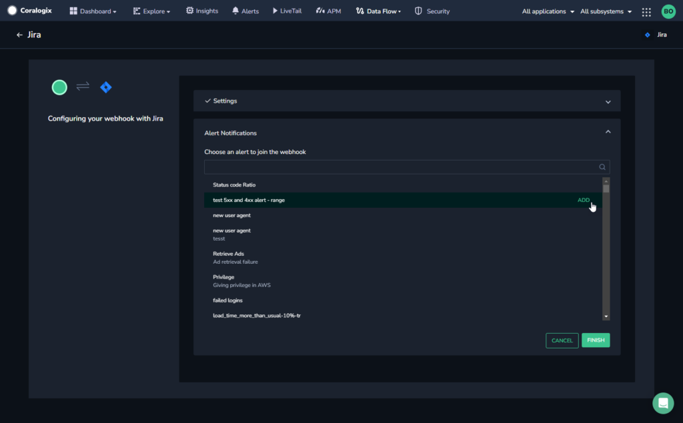
Task: Open the Explore menu
Action: click(151, 11)
